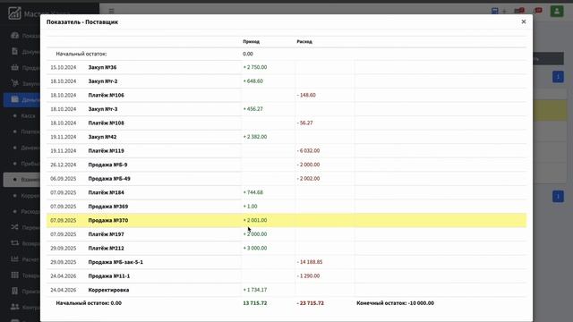Open document Платёж №197
Image resolution: width=573 pixels, height=322 pixels.
106,234
